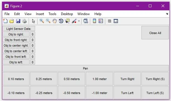
Task: Insert Legend from the toolbar
Action: [x=101, y=21]
